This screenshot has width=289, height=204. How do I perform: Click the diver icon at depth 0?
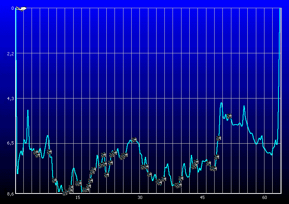21,9
